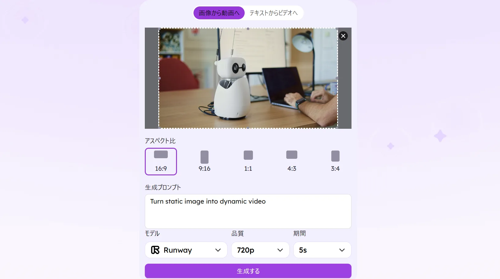Viewport: 500px width, 279px height.
Task: Select the 4:3 aspect ratio icon
Action: (x=292, y=155)
